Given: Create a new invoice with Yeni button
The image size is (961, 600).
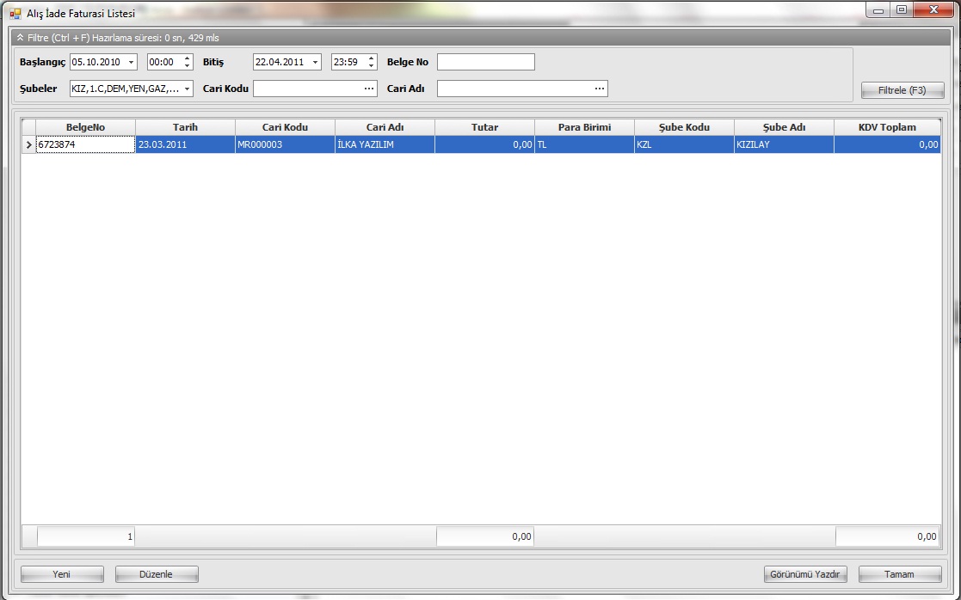Looking at the screenshot, I should coord(62,574).
